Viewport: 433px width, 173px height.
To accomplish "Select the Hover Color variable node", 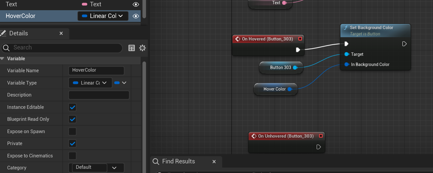I will (276, 89).
